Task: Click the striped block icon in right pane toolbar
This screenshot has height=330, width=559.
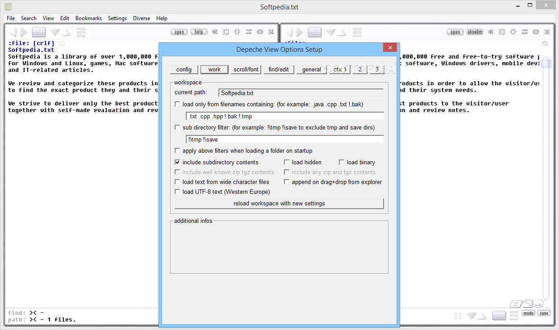Action: [315, 32]
